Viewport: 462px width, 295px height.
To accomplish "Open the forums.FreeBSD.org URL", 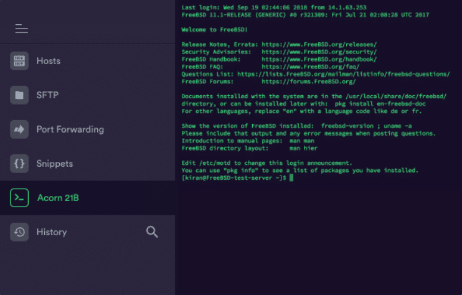I will click(x=308, y=81).
